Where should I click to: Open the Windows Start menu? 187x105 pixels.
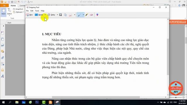[3, 102]
